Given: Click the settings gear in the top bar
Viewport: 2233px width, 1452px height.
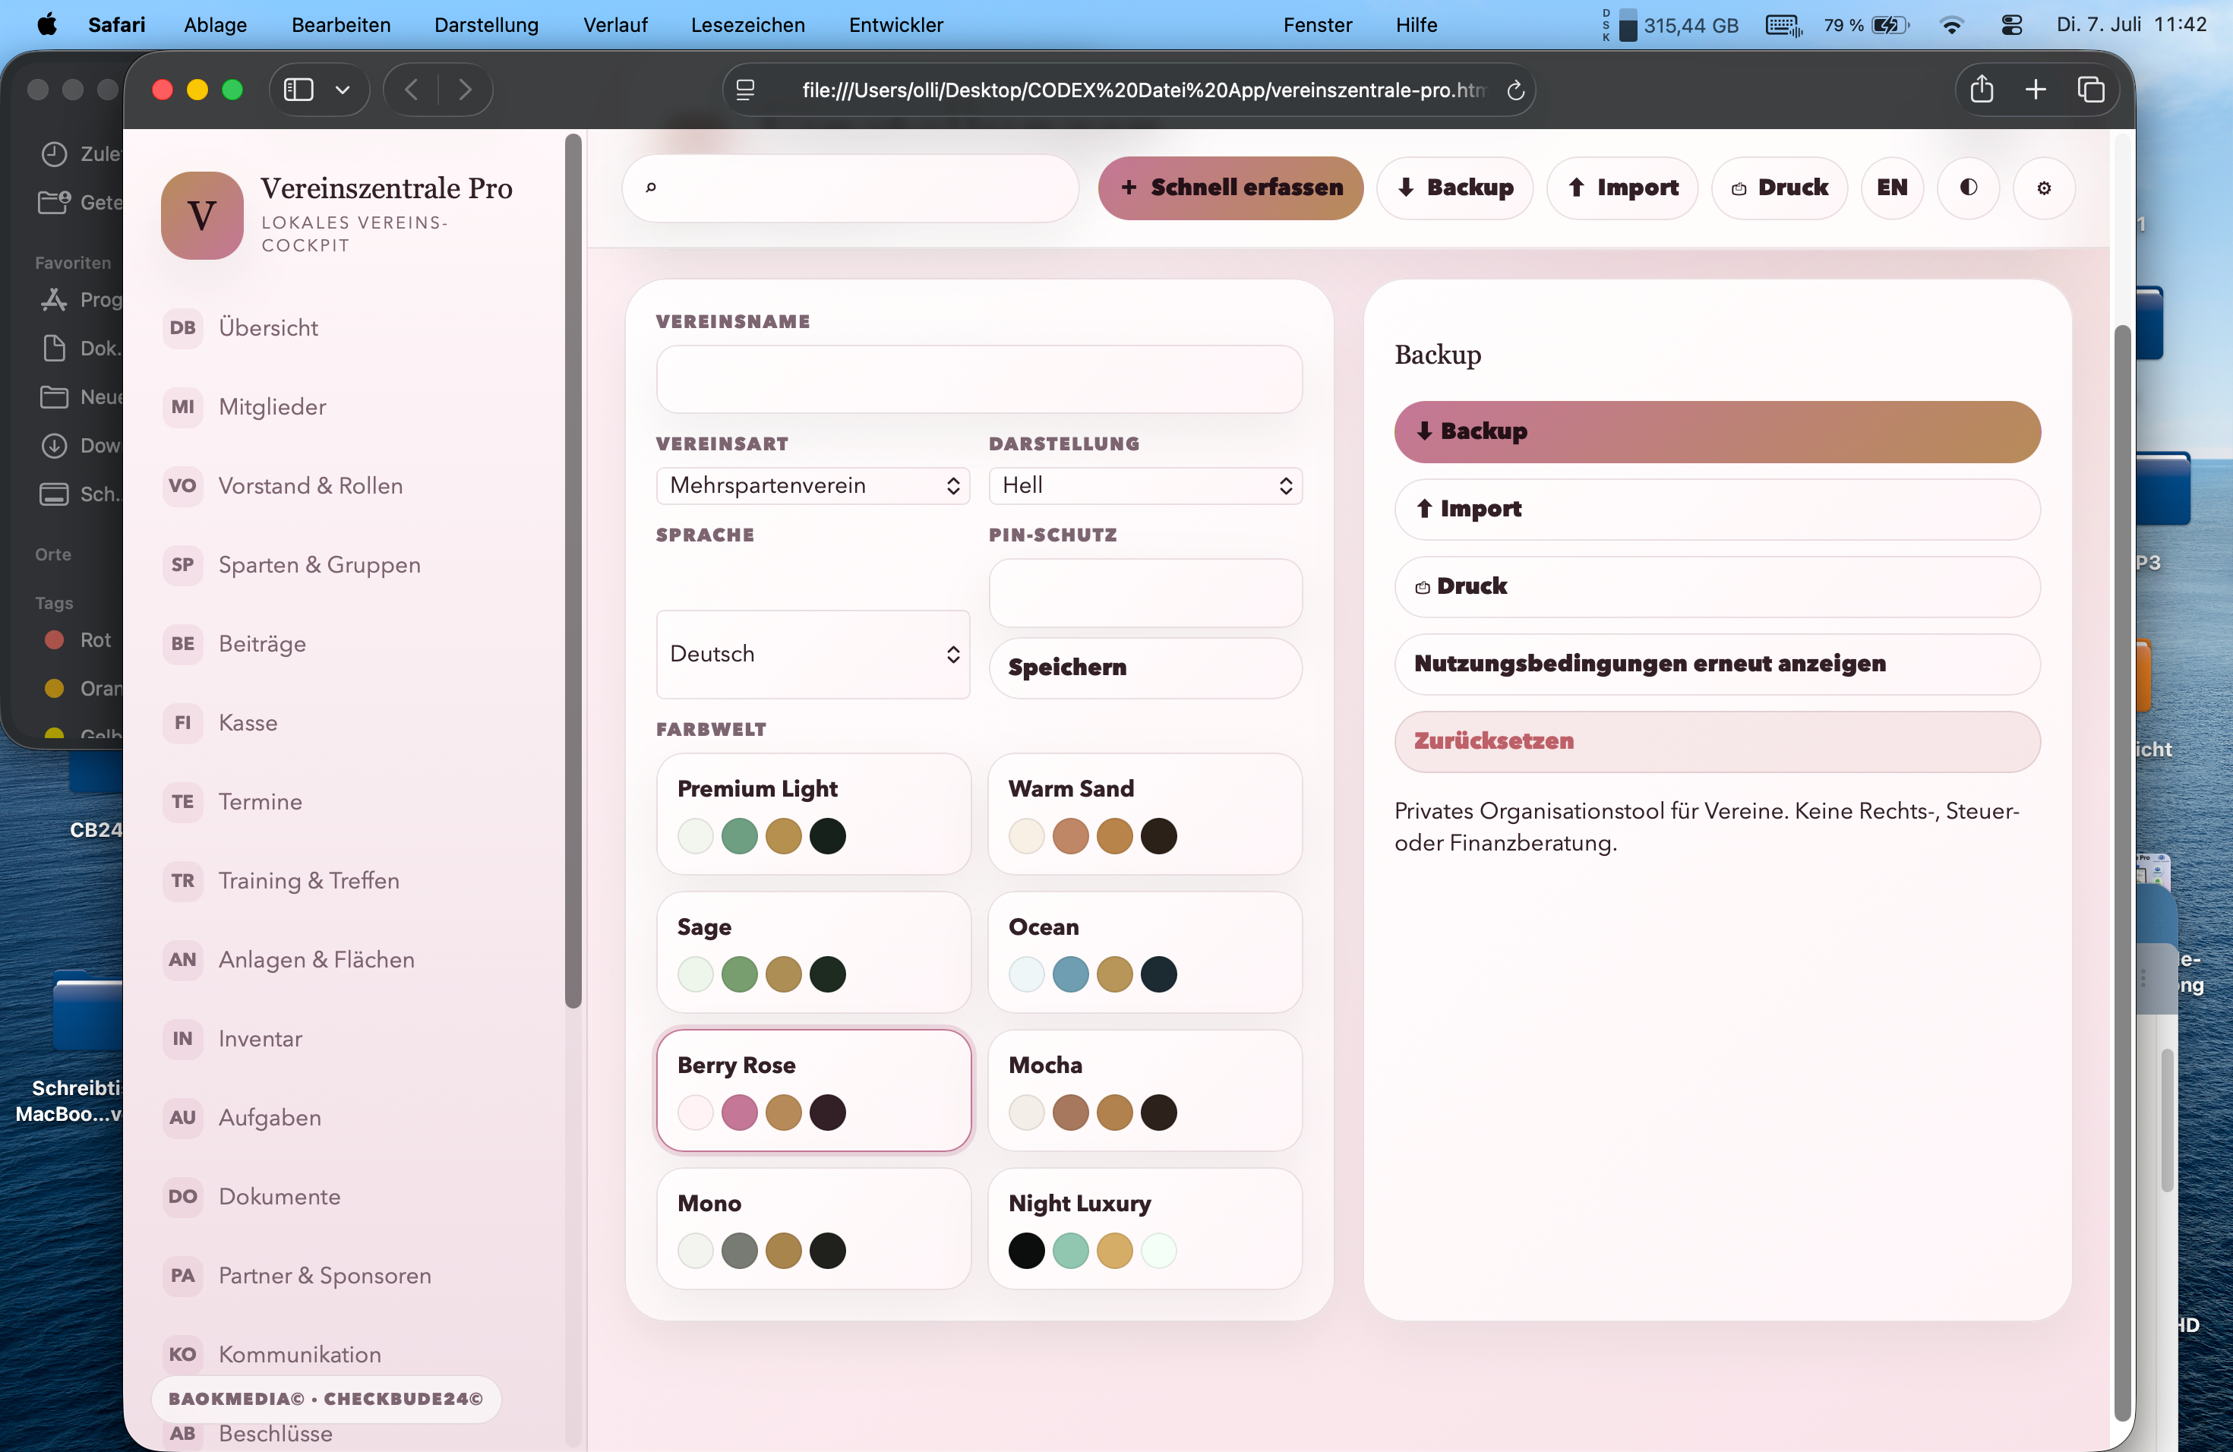Looking at the screenshot, I should (2043, 188).
